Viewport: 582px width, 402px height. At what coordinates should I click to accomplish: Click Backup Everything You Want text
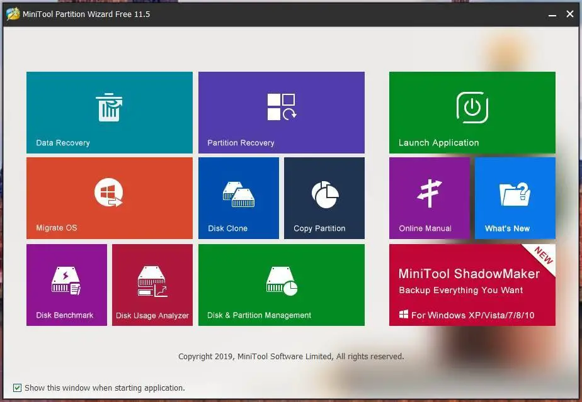tap(460, 290)
